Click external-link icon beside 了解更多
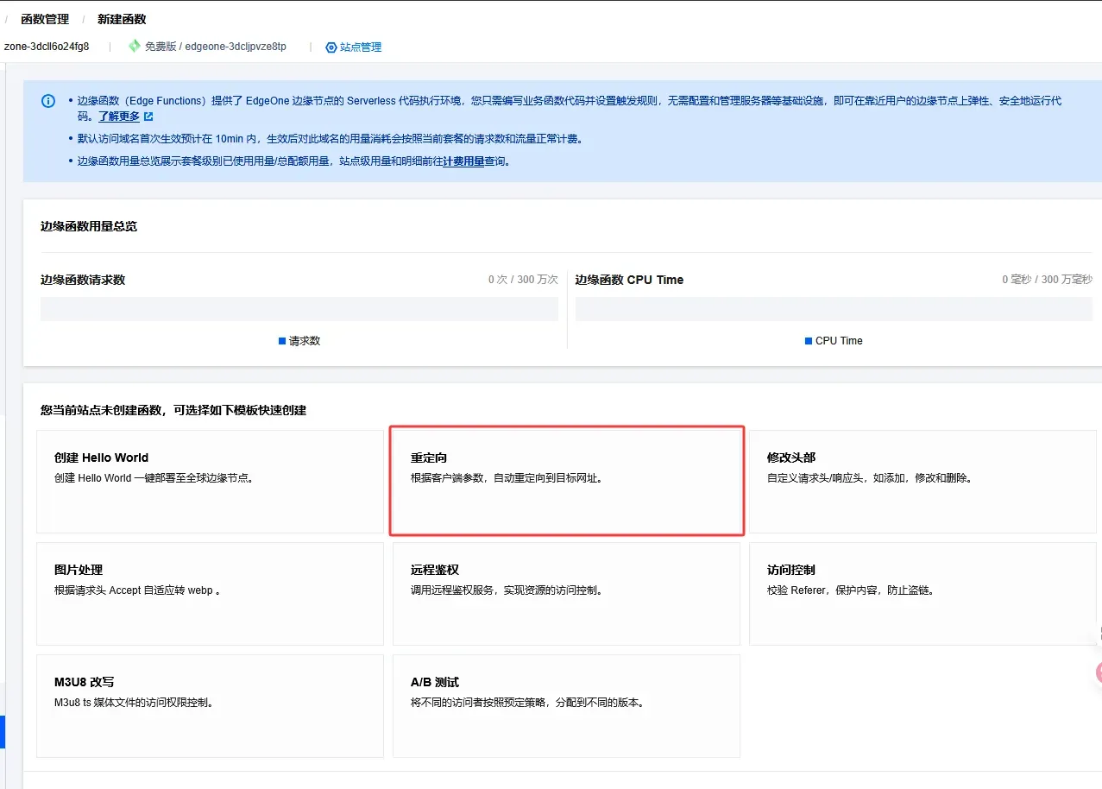The image size is (1102, 789). point(148,117)
